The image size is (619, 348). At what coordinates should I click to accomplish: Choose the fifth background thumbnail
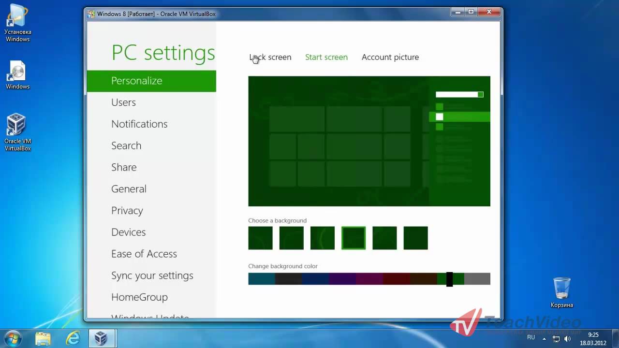384,238
